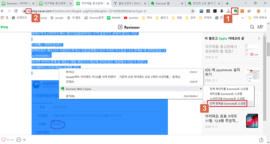Open the Chrome원격 bookmark
This screenshot has height=144, width=270.
tap(94, 18)
